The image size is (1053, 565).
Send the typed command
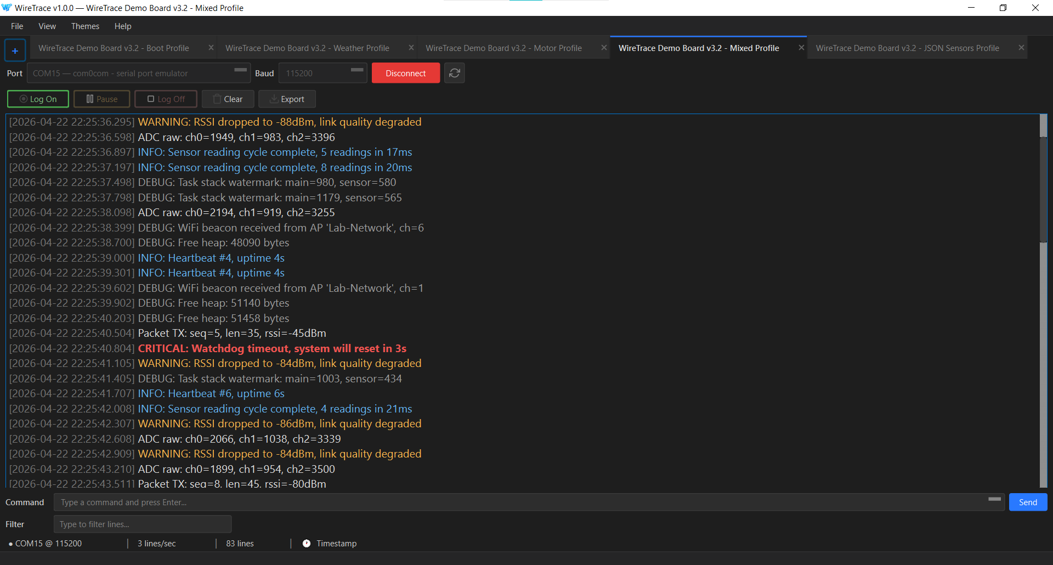click(x=1028, y=502)
